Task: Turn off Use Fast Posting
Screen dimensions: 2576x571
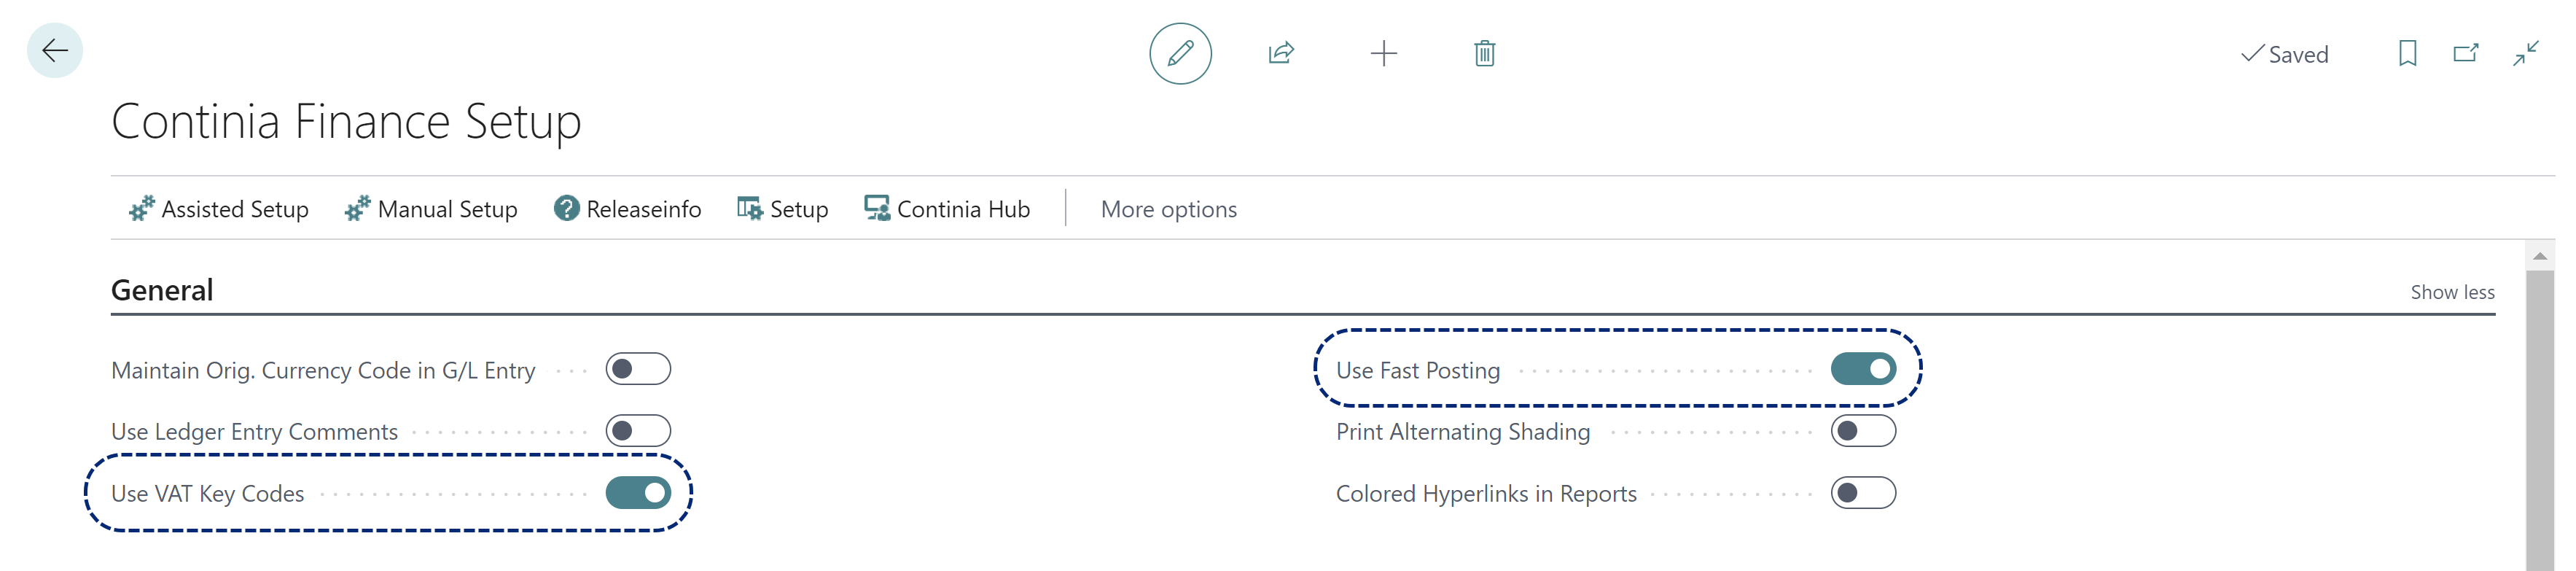Action: click(1863, 370)
